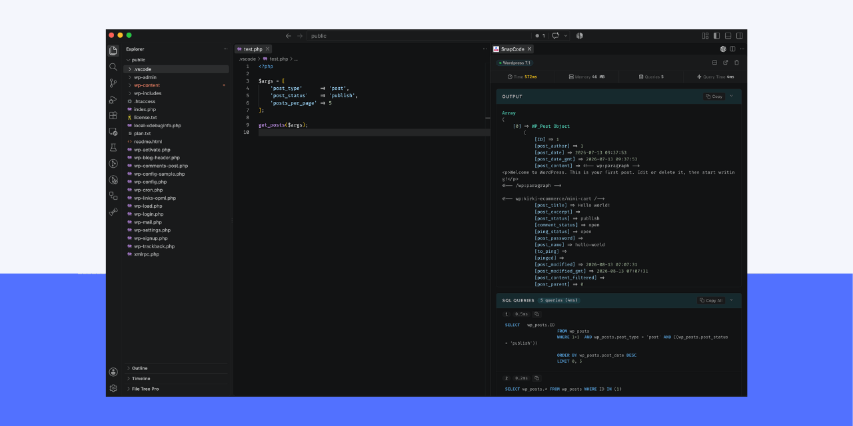The image size is (853, 426).
Task: Open Source Control view icon
Action: click(x=113, y=83)
